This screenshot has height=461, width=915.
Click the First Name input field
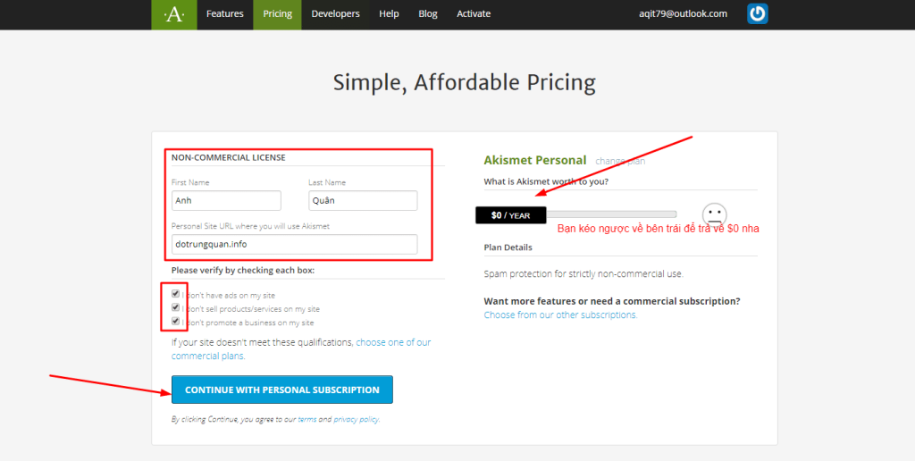point(226,201)
